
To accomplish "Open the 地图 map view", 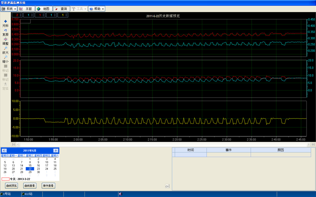I will coord(43,8).
